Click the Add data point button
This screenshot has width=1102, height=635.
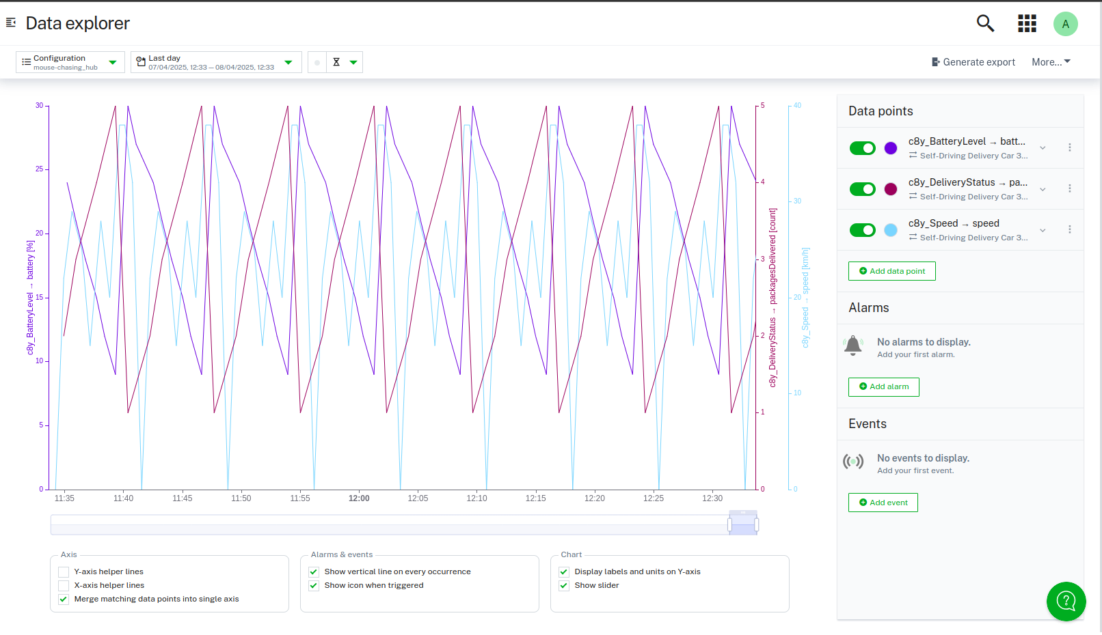(x=891, y=271)
